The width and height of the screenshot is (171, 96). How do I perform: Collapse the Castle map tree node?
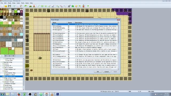[x=2, y=64]
